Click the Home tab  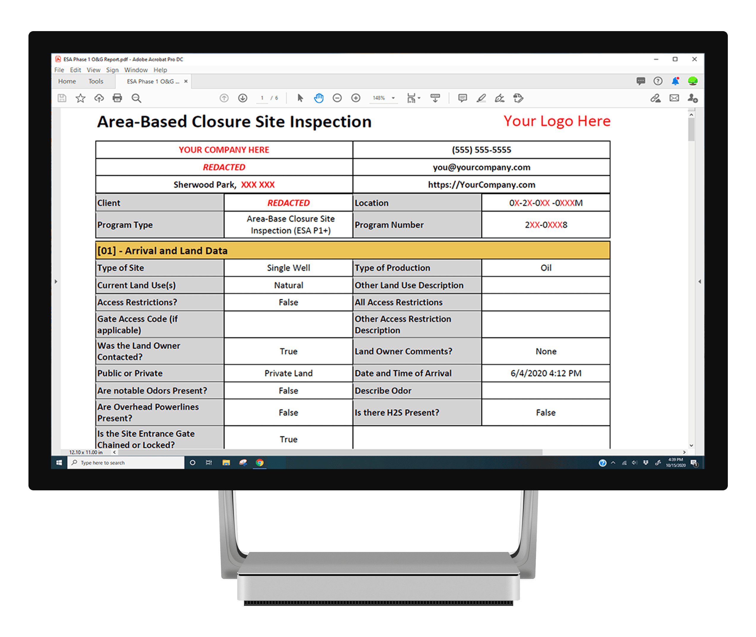click(67, 81)
